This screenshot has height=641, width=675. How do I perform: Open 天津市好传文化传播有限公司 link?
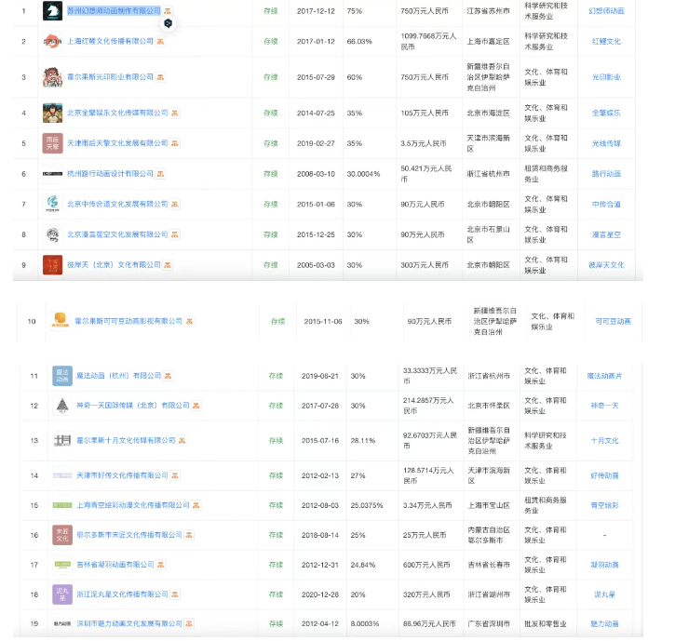(x=122, y=475)
